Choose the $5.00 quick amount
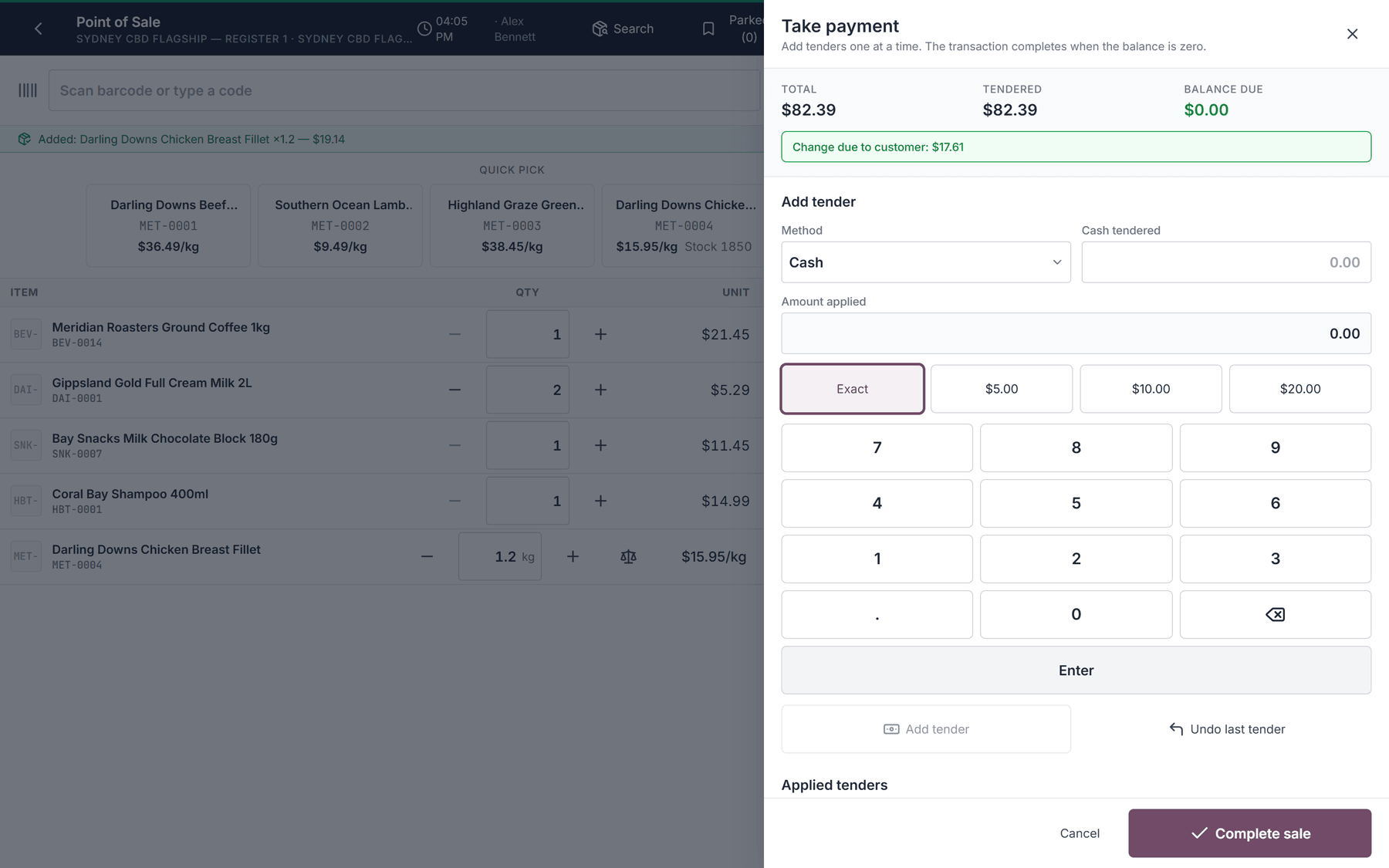The image size is (1389, 868). (1002, 389)
